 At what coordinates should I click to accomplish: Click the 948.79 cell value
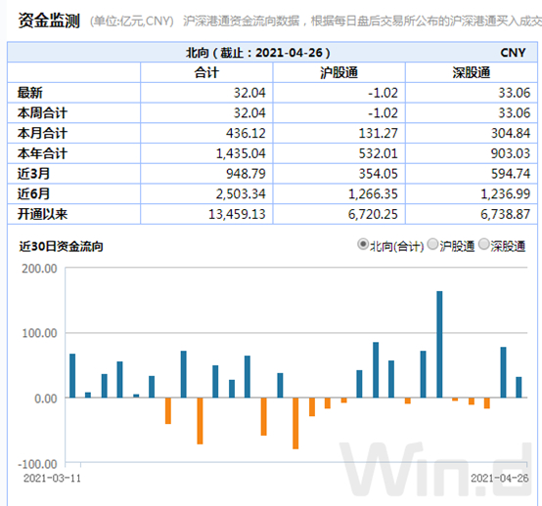click(x=246, y=174)
